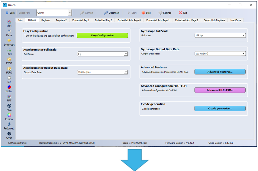Switch to the Info tab
258x171 pixels.
point(21,20)
